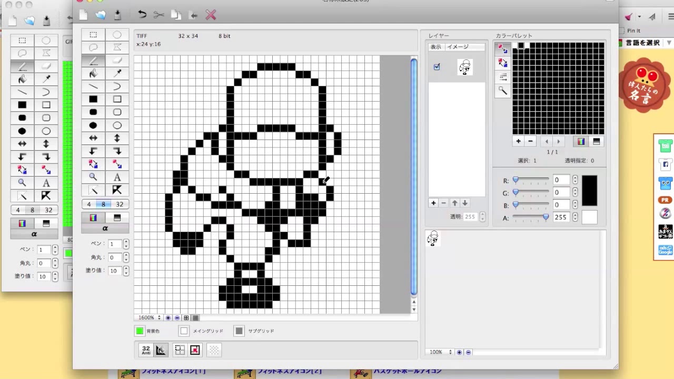
Task: Select the text tool in front window
Action: coord(117,177)
